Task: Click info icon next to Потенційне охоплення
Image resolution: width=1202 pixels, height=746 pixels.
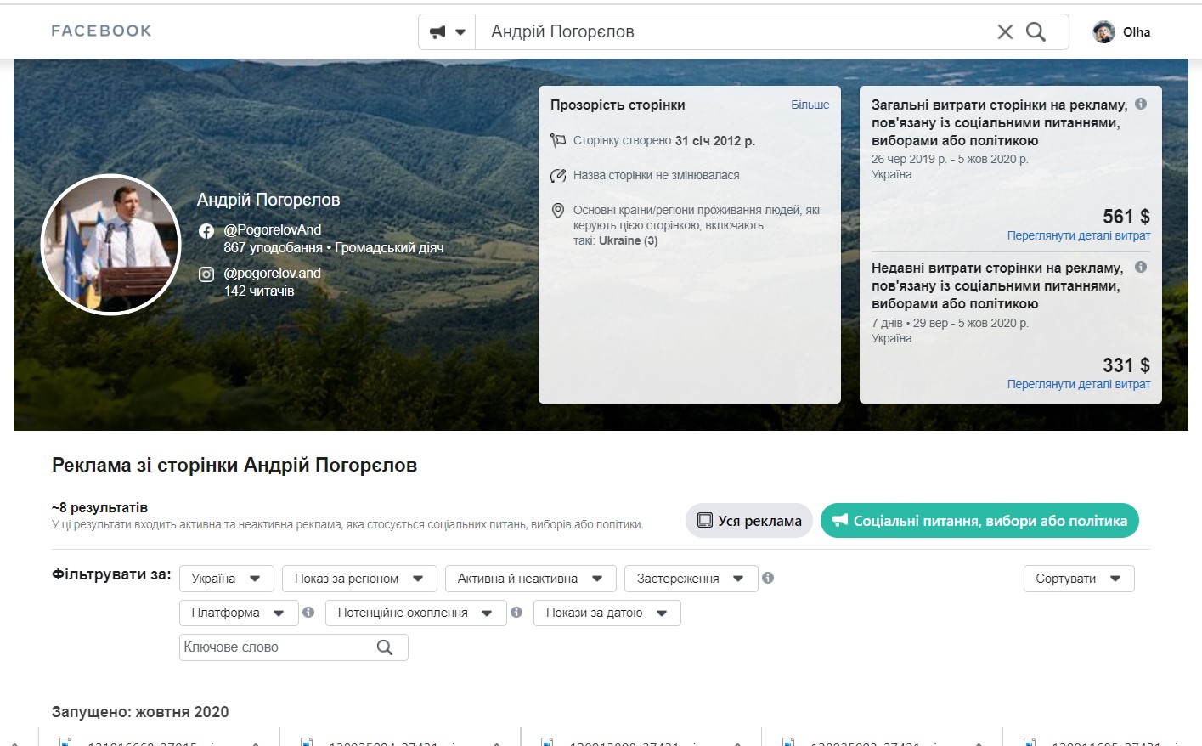Action: coord(516,612)
